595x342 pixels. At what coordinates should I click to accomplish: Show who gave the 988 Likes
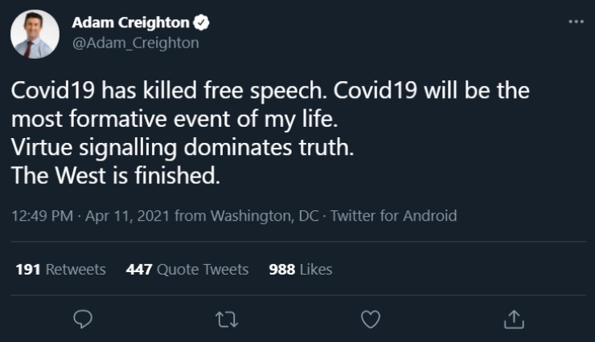click(300, 270)
